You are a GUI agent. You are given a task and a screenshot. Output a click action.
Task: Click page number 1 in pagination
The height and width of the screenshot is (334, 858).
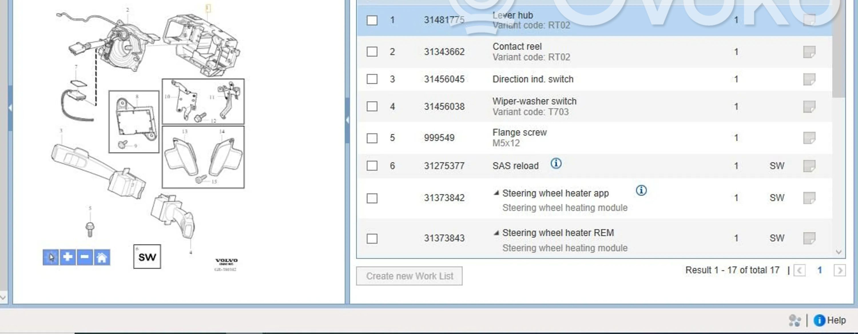(x=819, y=270)
